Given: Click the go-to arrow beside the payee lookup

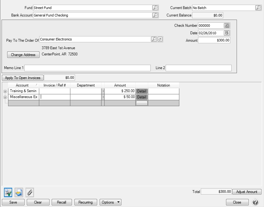Looking at the screenshot, I should tap(159, 39).
